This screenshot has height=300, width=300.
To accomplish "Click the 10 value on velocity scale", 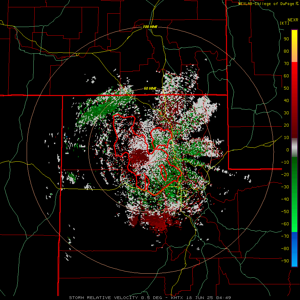I will (286, 138).
